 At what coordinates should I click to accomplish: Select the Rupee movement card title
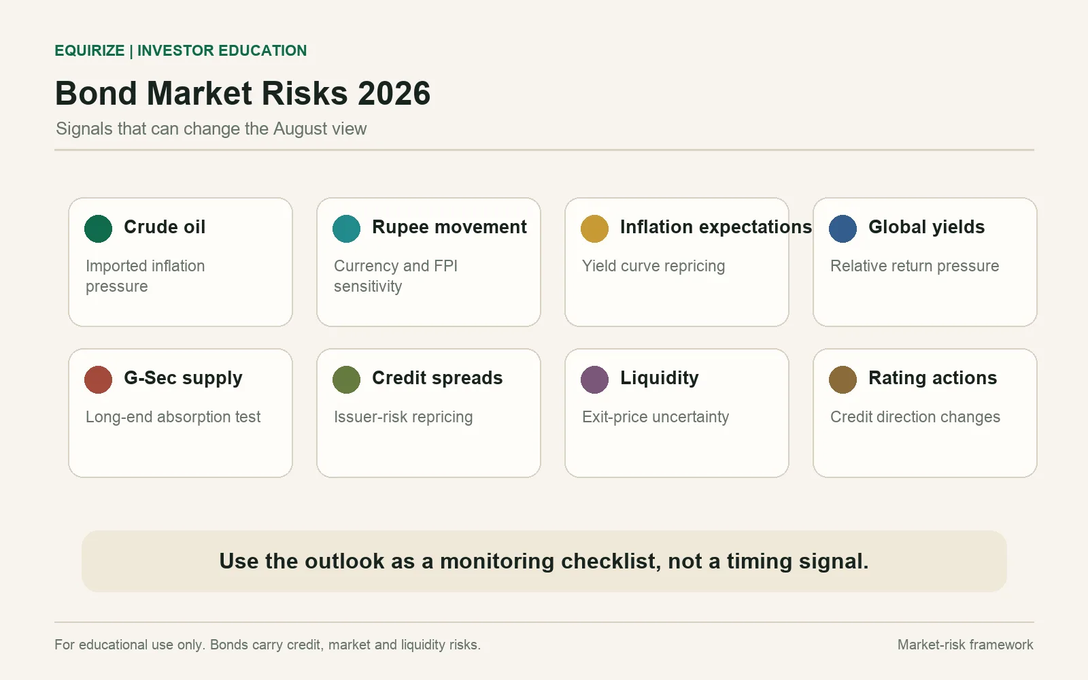coord(449,227)
